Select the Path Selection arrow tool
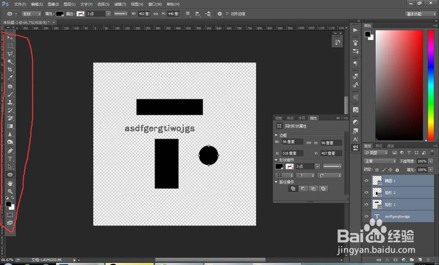 pyautogui.click(x=10, y=167)
